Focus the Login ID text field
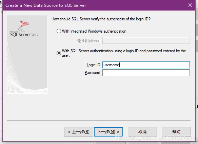 pos(146,65)
